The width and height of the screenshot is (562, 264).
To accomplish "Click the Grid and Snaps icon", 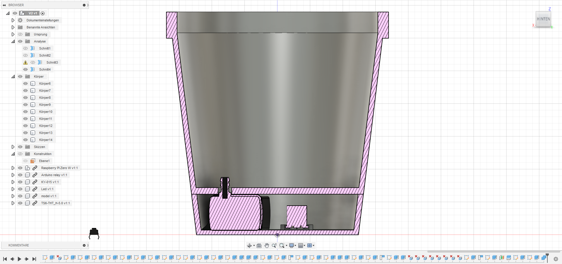I will tap(301, 246).
